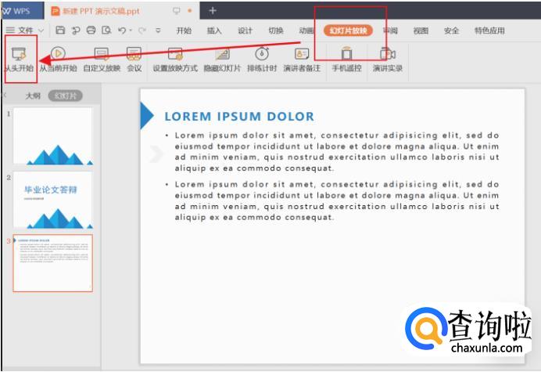Click the print icon in quick toolbar
Image resolution: width=541 pixels, height=372 pixels.
click(91, 31)
